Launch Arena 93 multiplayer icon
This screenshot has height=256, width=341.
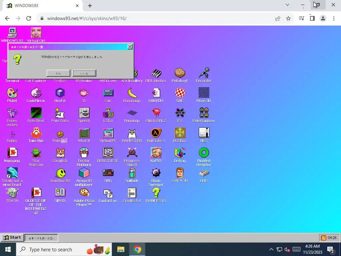click(x=84, y=173)
